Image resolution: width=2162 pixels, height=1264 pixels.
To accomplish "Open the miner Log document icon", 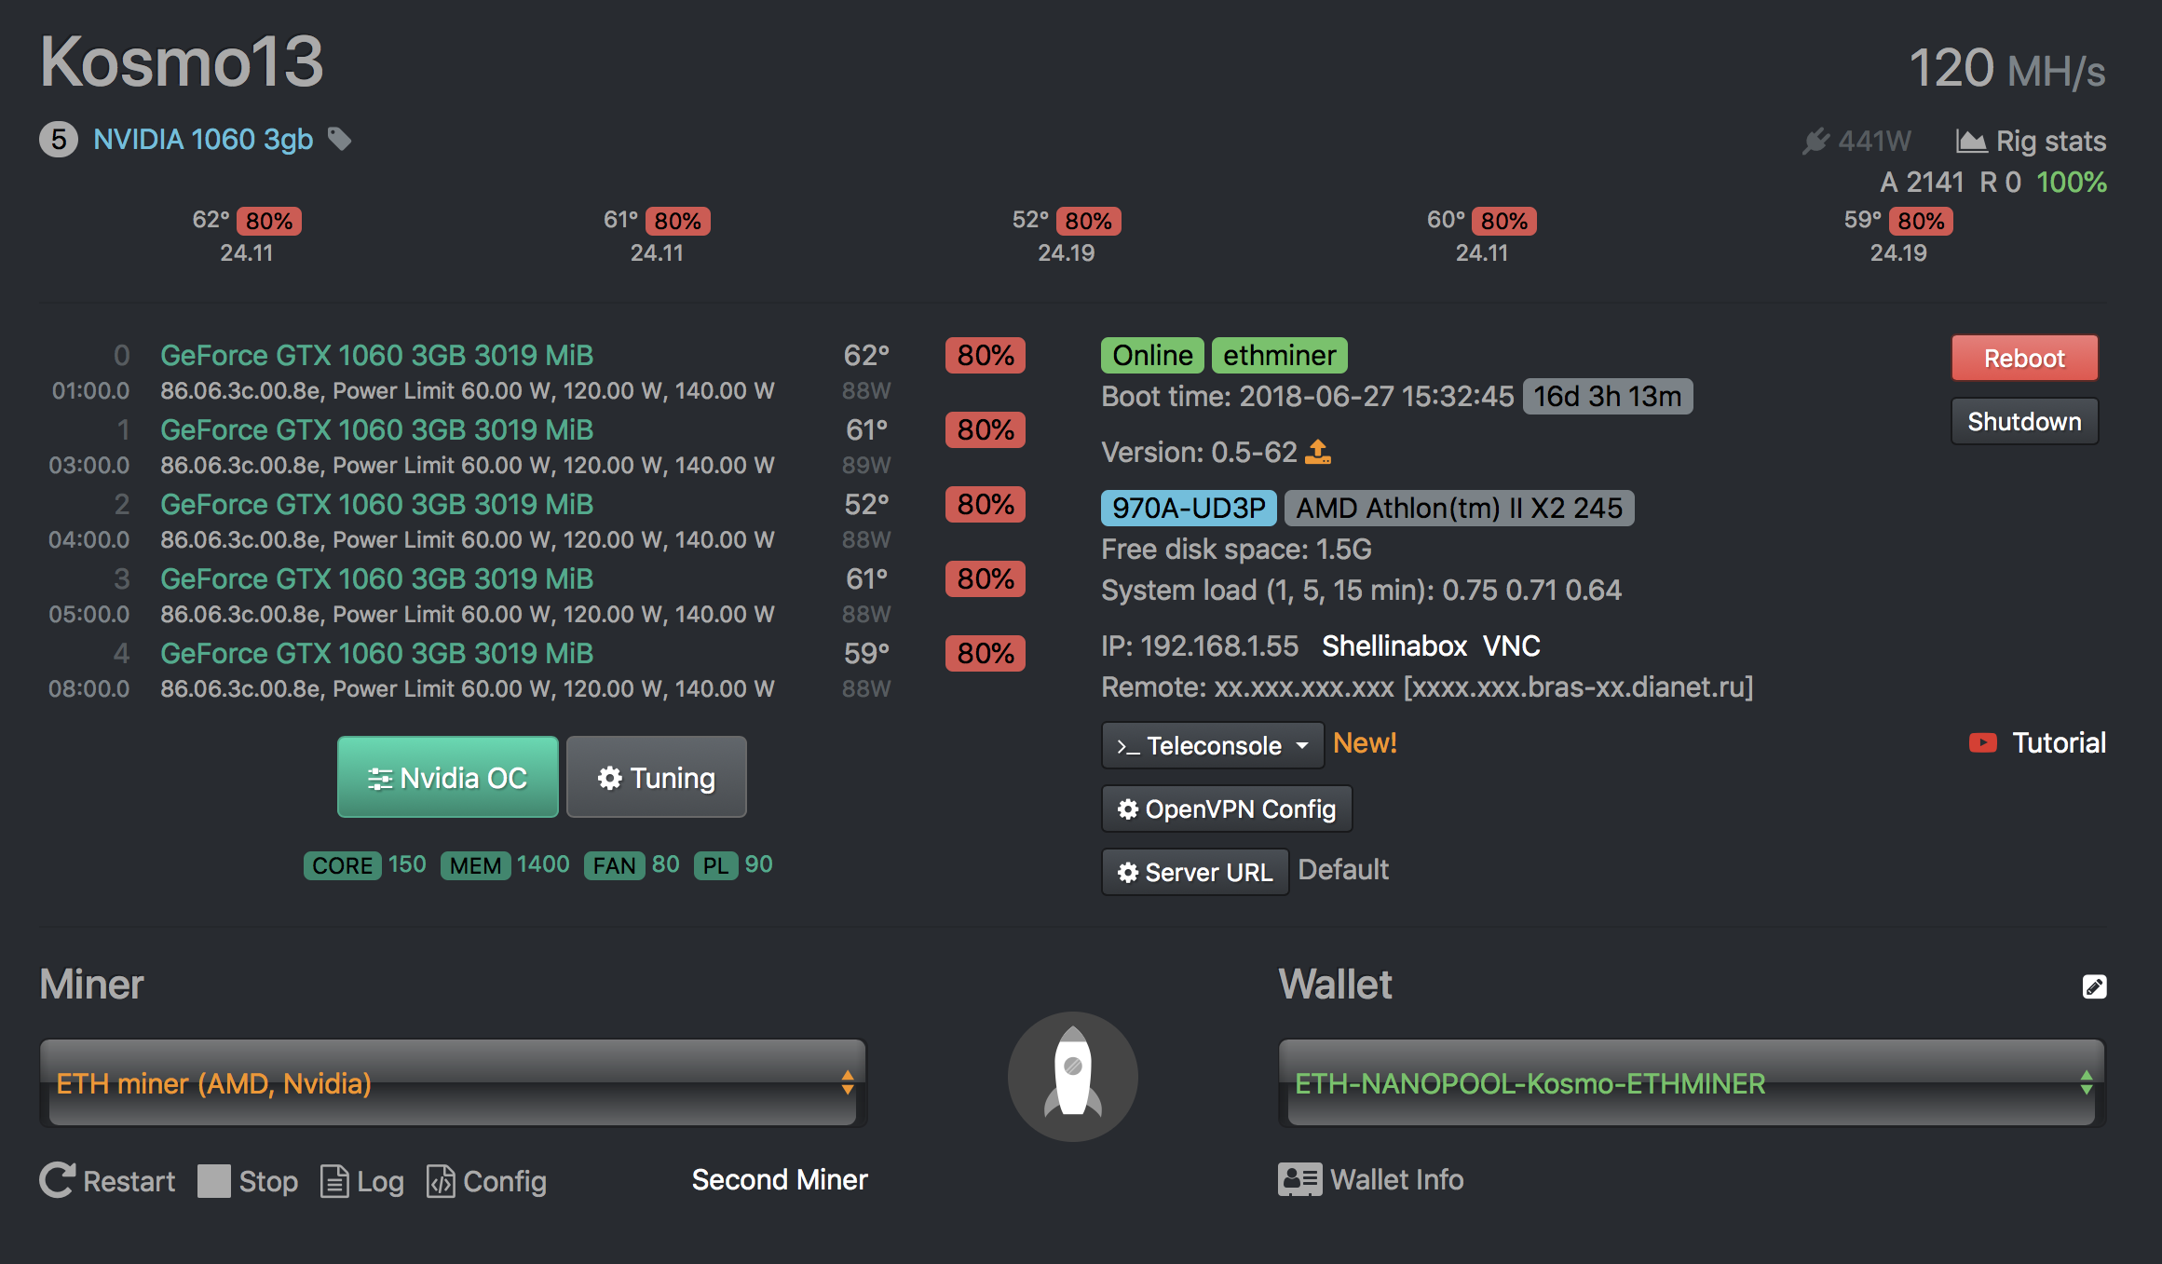I will [x=334, y=1181].
